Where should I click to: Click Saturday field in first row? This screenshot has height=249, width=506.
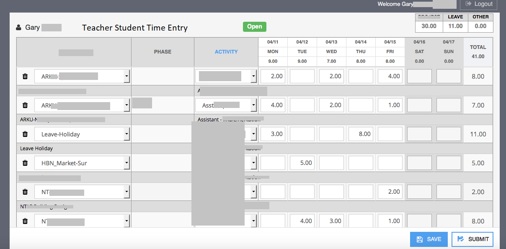click(x=419, y=77)
